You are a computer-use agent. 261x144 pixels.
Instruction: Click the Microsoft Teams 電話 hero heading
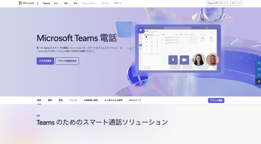tap(76, 38)
